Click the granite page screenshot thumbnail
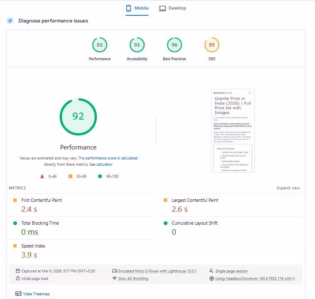Viewport: 315px width, 299px height. point(233,131)
